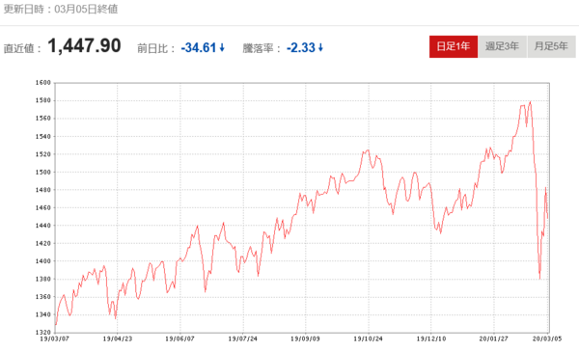The image size is (579, 351).
Task: Click the 前日比 value -34.61
Action: 199,47
